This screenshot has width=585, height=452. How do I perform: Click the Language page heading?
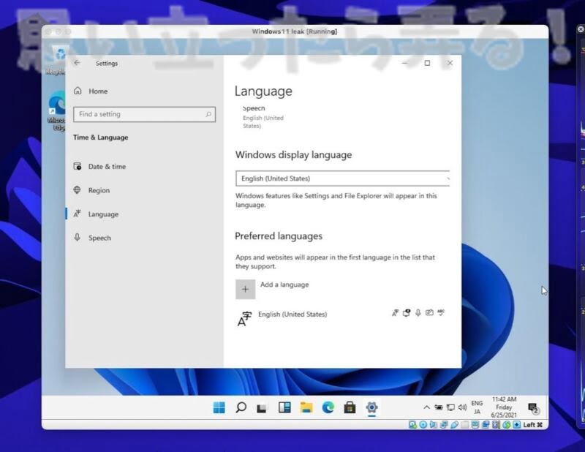(x=263, y=91)
